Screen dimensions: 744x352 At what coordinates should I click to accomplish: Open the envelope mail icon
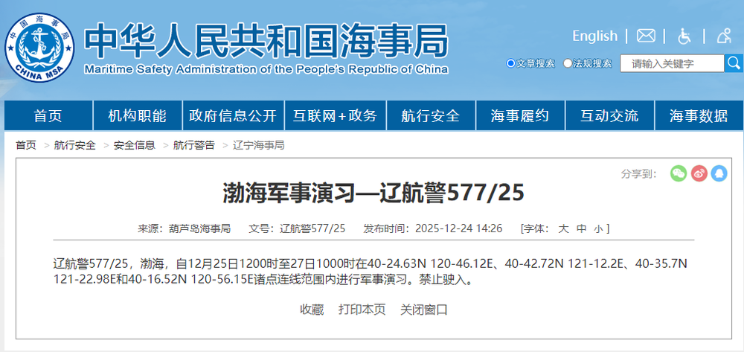pyautogui.click(x=646, y=36)
